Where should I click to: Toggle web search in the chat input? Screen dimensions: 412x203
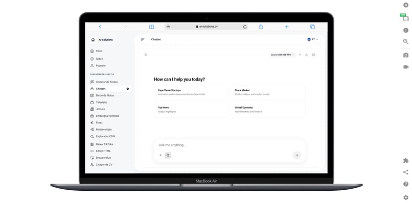[168, 155]
